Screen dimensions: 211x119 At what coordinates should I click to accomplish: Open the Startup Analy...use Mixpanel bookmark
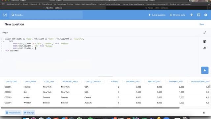point(133,4)
